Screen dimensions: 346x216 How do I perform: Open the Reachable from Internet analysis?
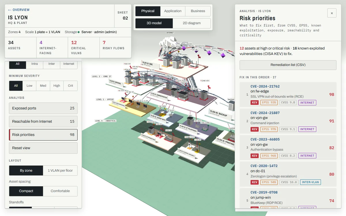pyautogui.click(x=43, y=122)
